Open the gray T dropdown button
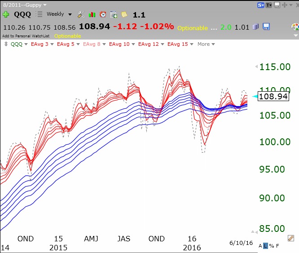 [x=269, y=5]
